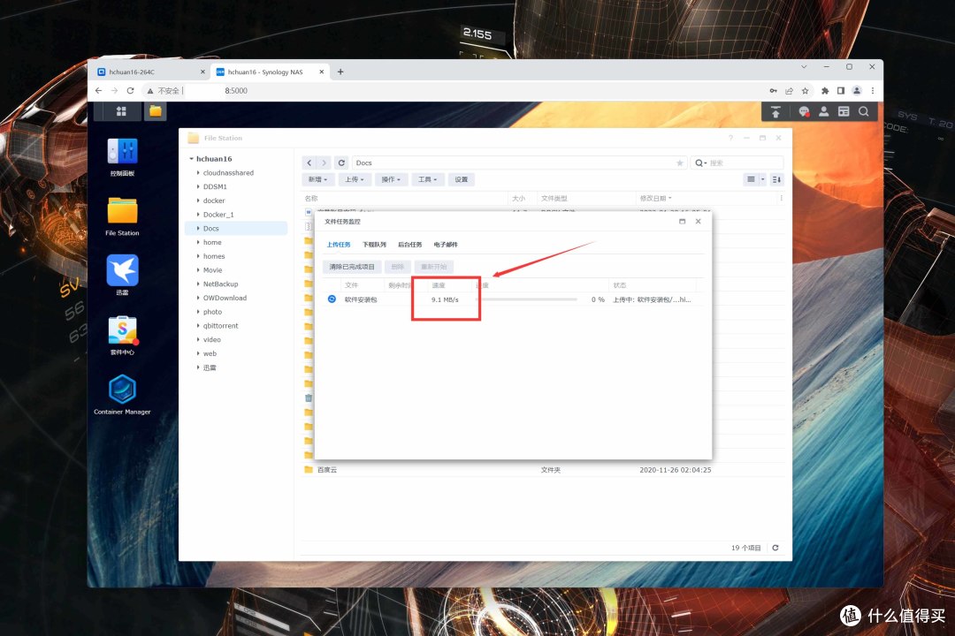Open the File Station desktop icon
The height and width of the screenshot is (636, 955).
click(122, 210)
